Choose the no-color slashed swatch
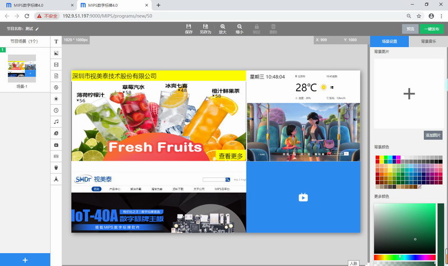This screenshot has height=266, width=448. point(419,187)
